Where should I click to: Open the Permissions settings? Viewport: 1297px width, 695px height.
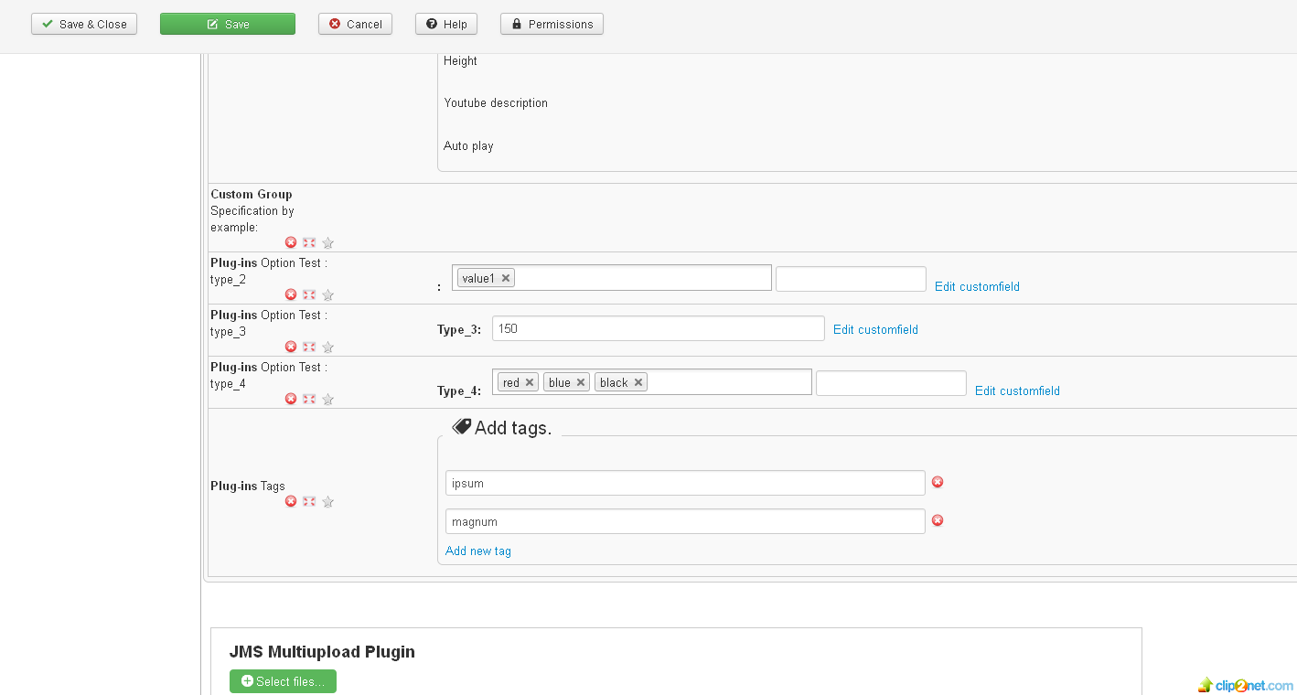(x=552, y=24)
